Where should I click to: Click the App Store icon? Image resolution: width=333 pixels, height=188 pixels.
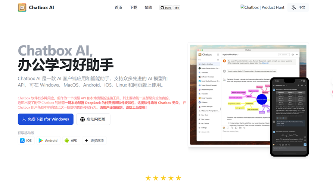pos(22,141)
